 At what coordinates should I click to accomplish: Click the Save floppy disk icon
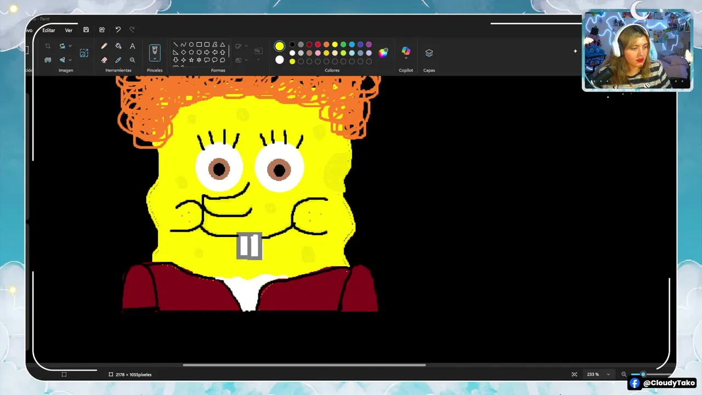pos(86,30)
